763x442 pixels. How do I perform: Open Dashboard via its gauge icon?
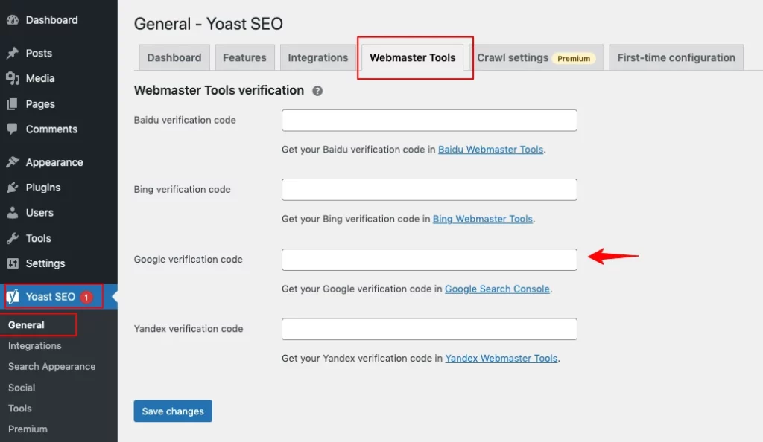(13, 19)
